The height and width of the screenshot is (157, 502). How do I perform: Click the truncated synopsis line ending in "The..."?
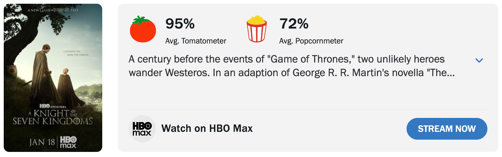[291, 73]
